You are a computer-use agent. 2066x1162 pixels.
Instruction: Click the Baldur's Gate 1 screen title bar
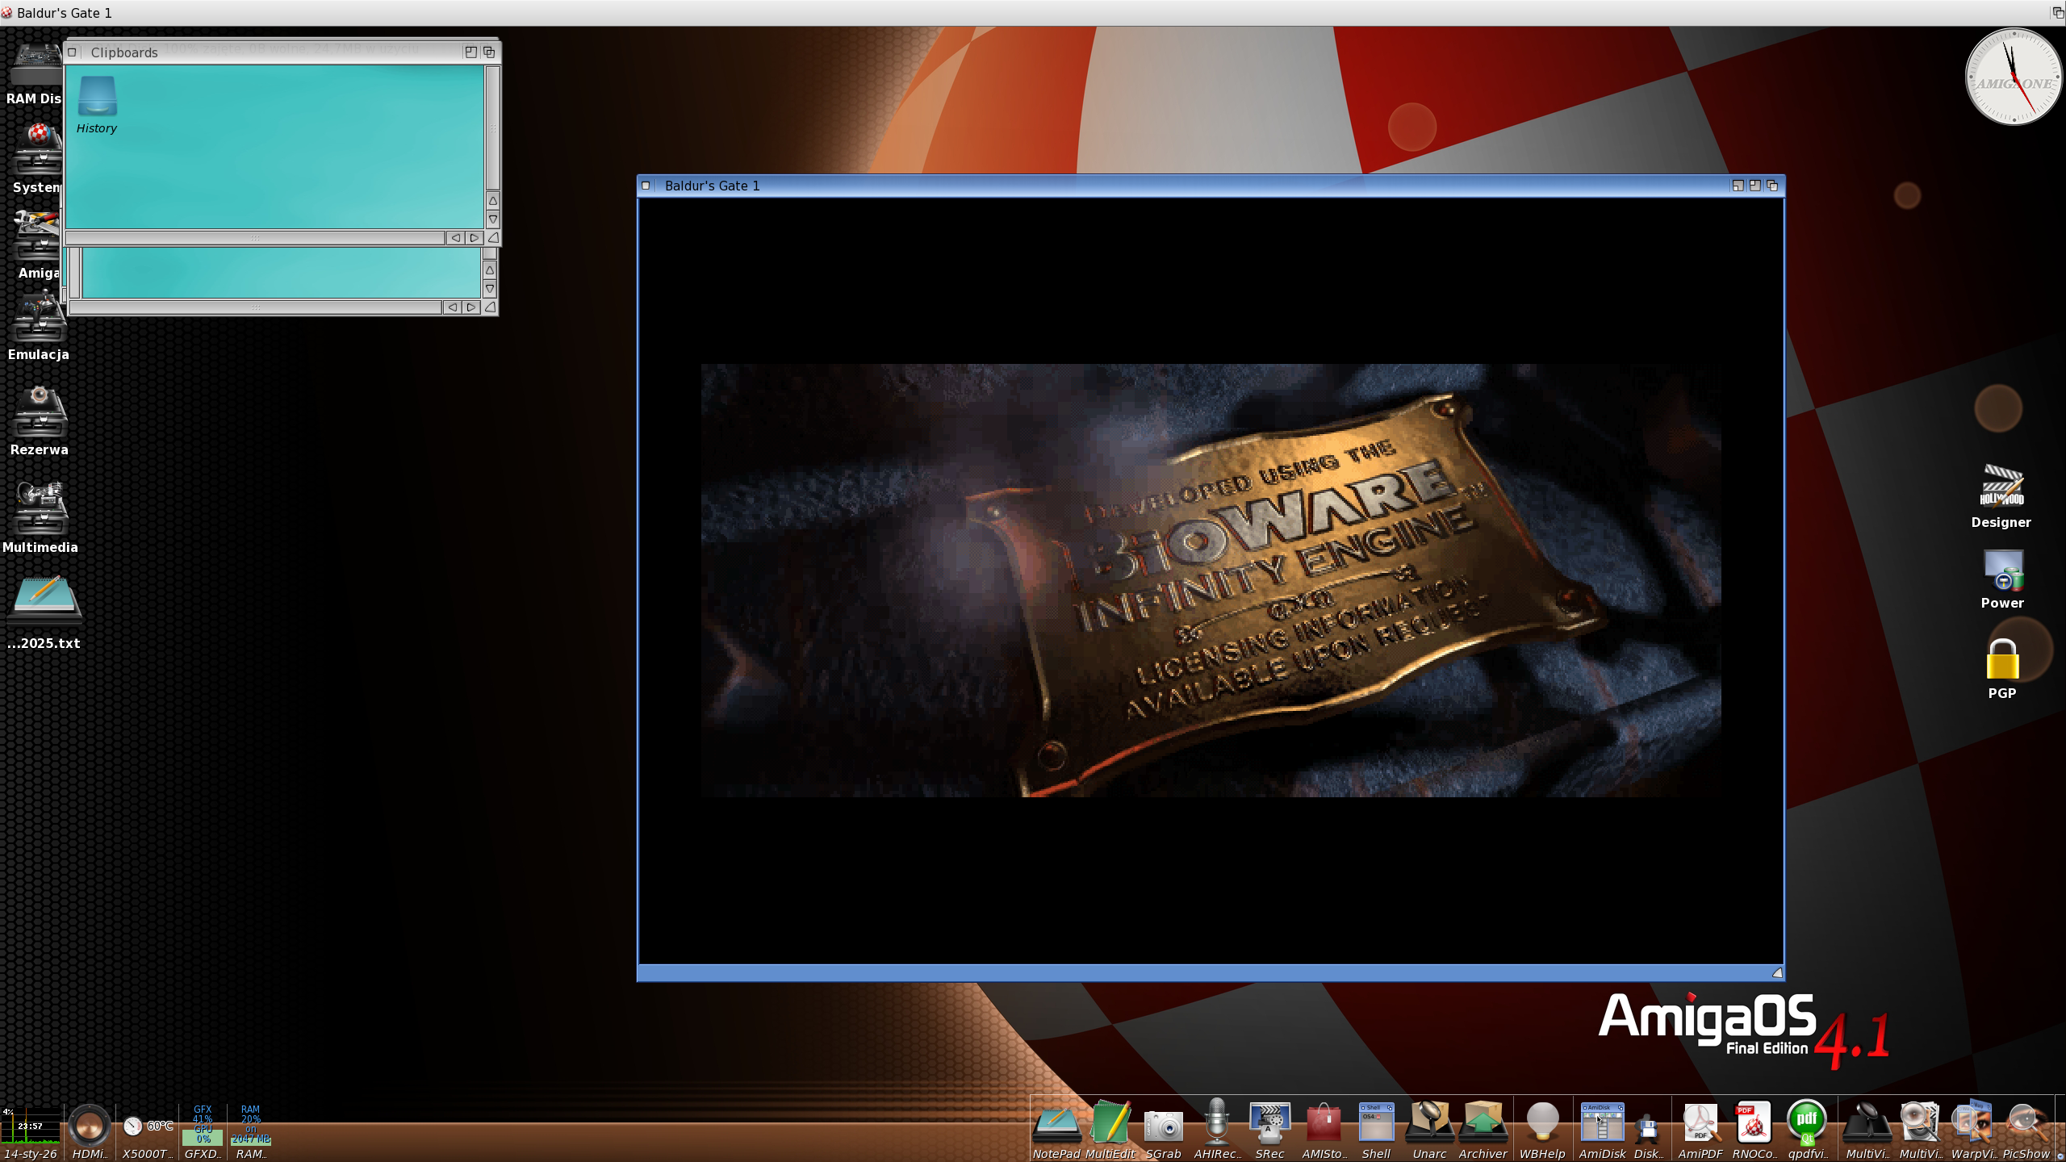click(x=968, y=13)
